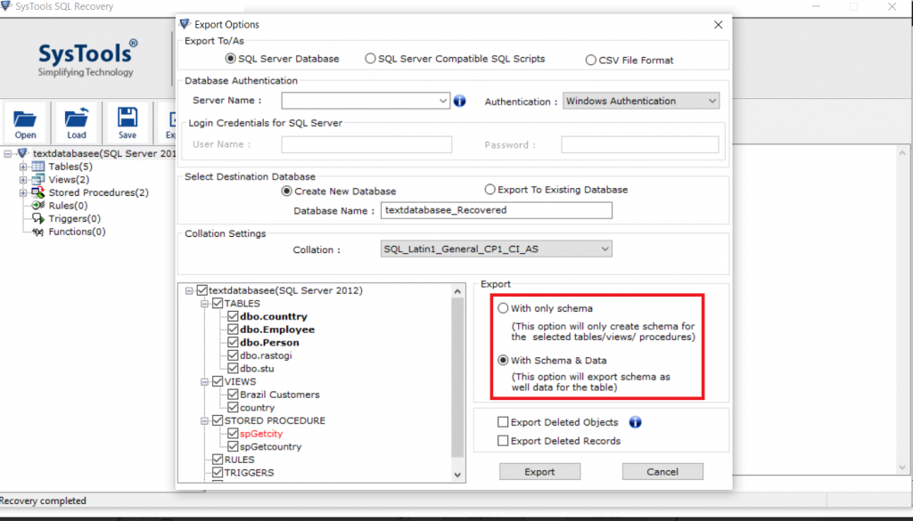Viewport: 913px width, 521px height.
Task: Click SysTools logo in main window
Action: [86, 59]
